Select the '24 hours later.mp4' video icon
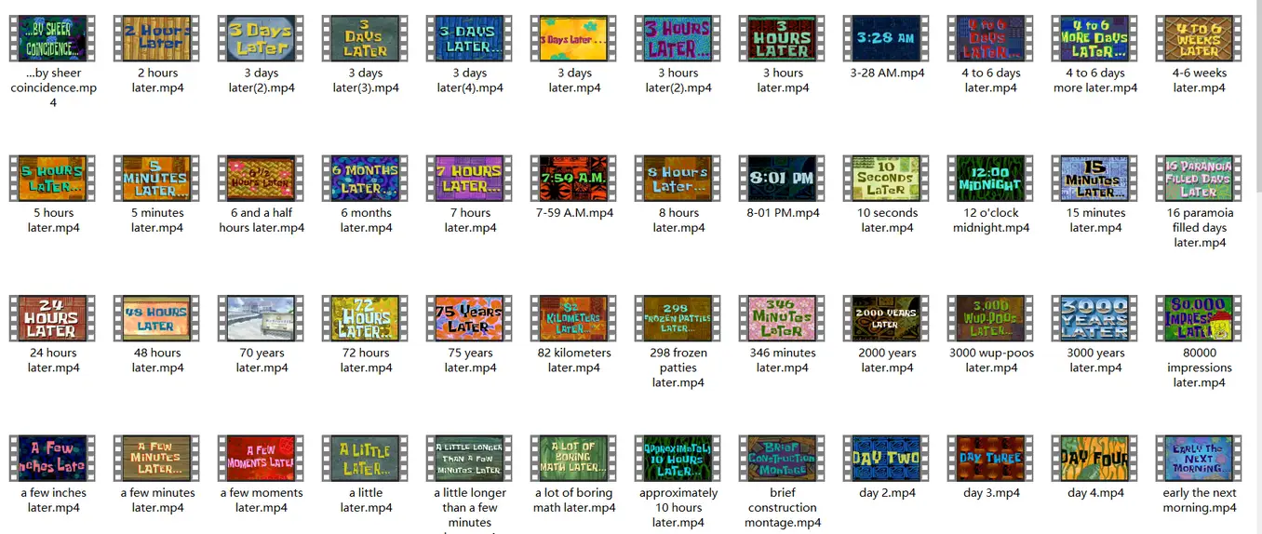Image resolution: width=1262 pixels, height=534 pixels. [53, 319]
